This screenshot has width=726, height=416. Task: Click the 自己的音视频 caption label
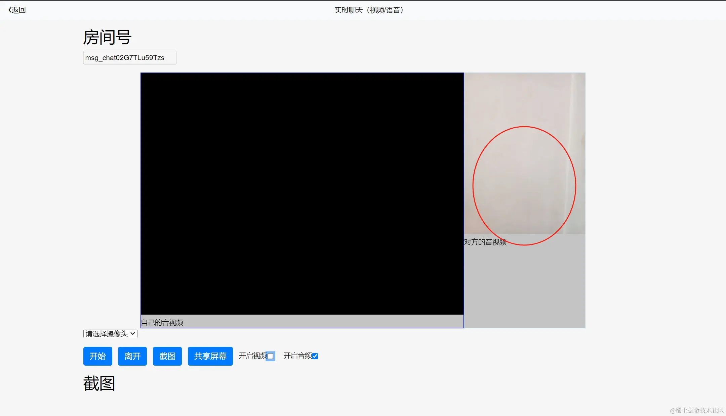point(162,322)
